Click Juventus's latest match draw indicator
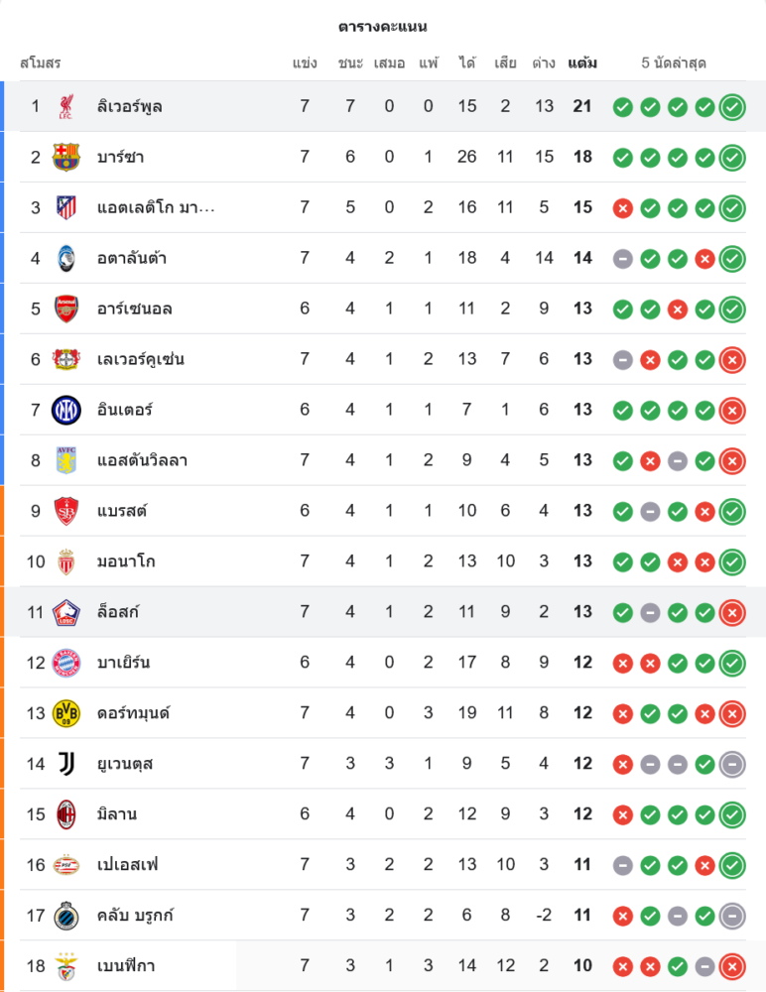Image resolution: width=766 pixels, height=992 pixels. click(x=732, y=764)
